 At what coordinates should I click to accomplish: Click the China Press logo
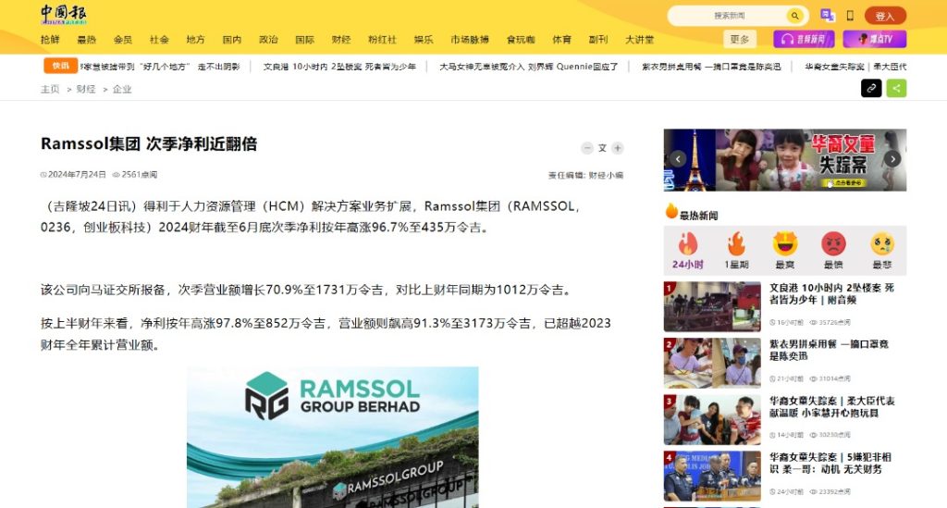(x=64, y=14)
